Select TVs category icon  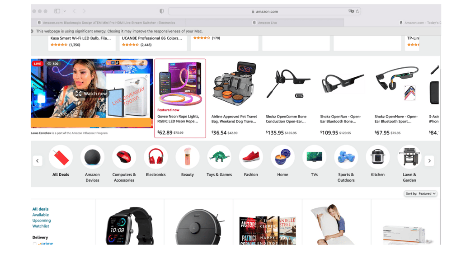[x=314, y=157]
